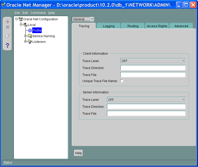Click the server Trace File input field
The image size is (198, 167).
point(146,114)
